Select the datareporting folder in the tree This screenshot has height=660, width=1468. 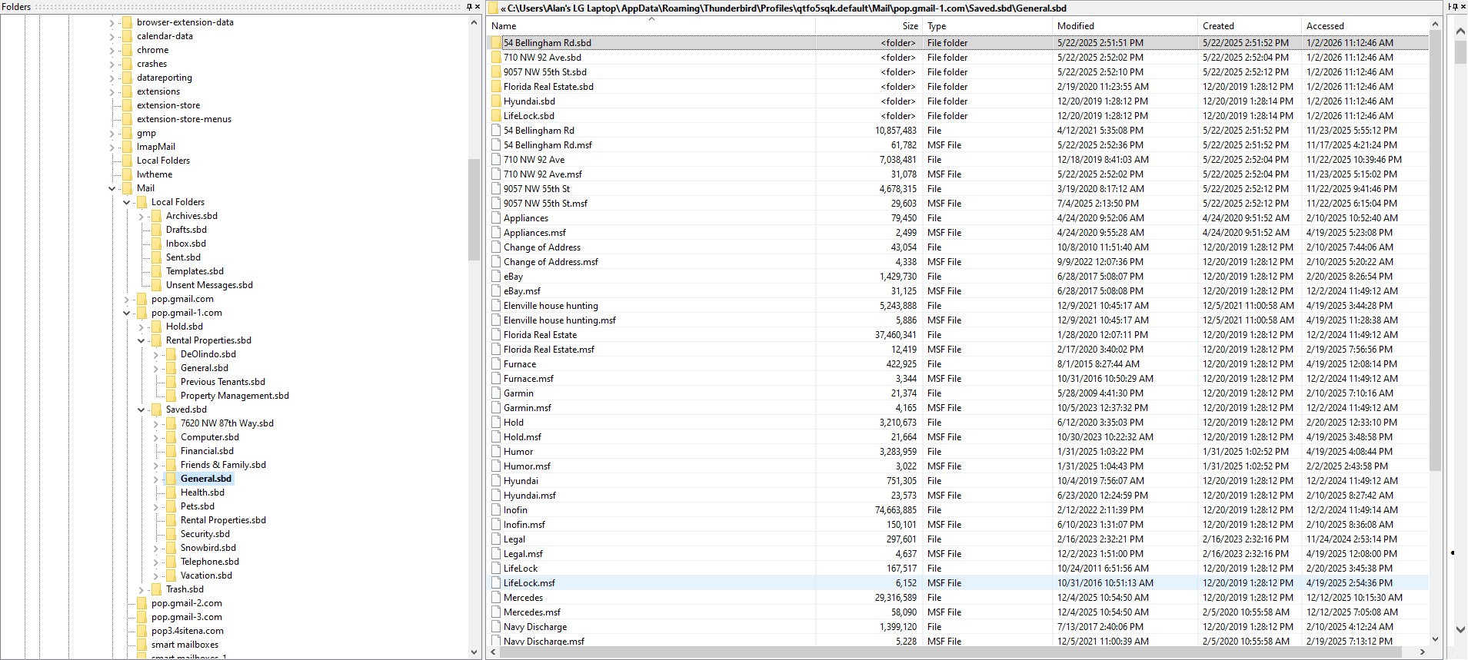(165, 78)
